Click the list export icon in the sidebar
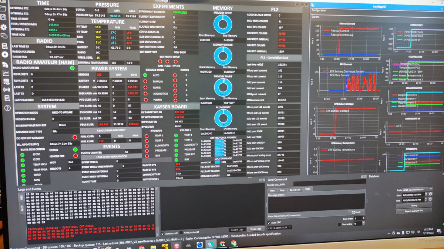Screen dimensions: 444x249 point(7,98)
